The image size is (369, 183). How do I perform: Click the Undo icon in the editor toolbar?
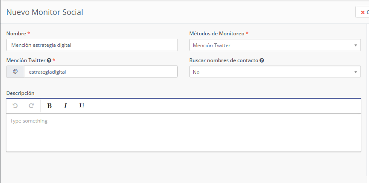pos(15,106)
